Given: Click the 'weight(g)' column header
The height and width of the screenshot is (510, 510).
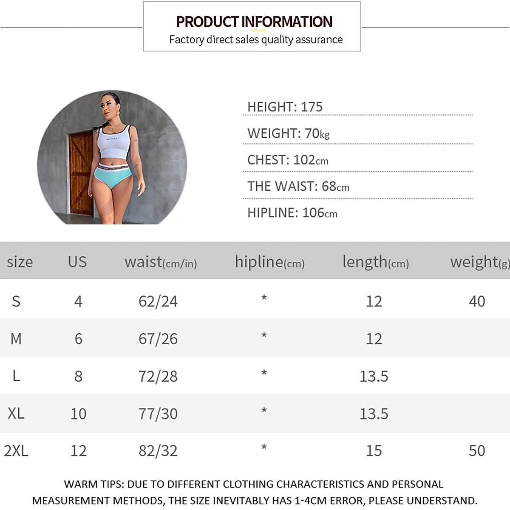Looking at the screenshot, I should click(479, 262).
